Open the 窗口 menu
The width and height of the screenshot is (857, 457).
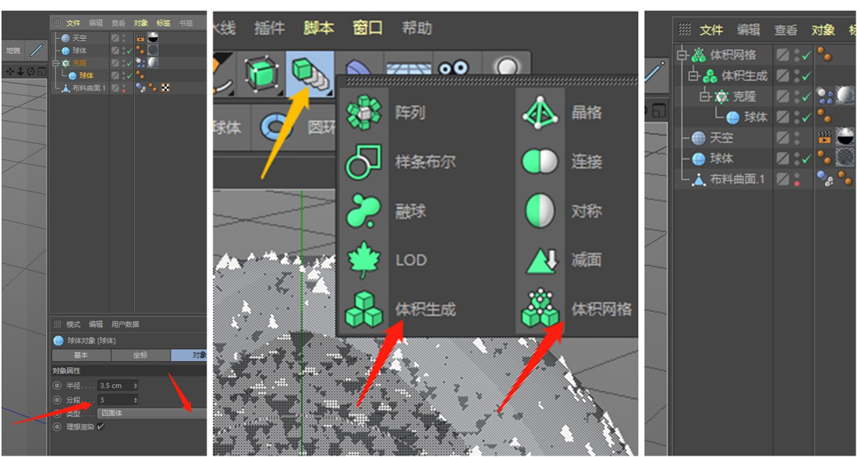367,28
